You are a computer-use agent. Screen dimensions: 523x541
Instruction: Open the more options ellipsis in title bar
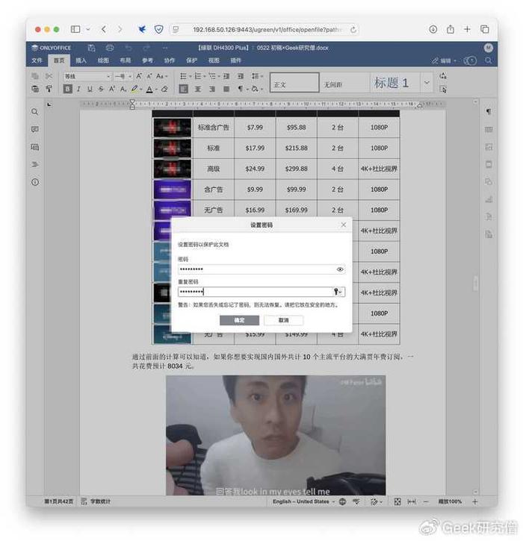[x=165, y=48]
